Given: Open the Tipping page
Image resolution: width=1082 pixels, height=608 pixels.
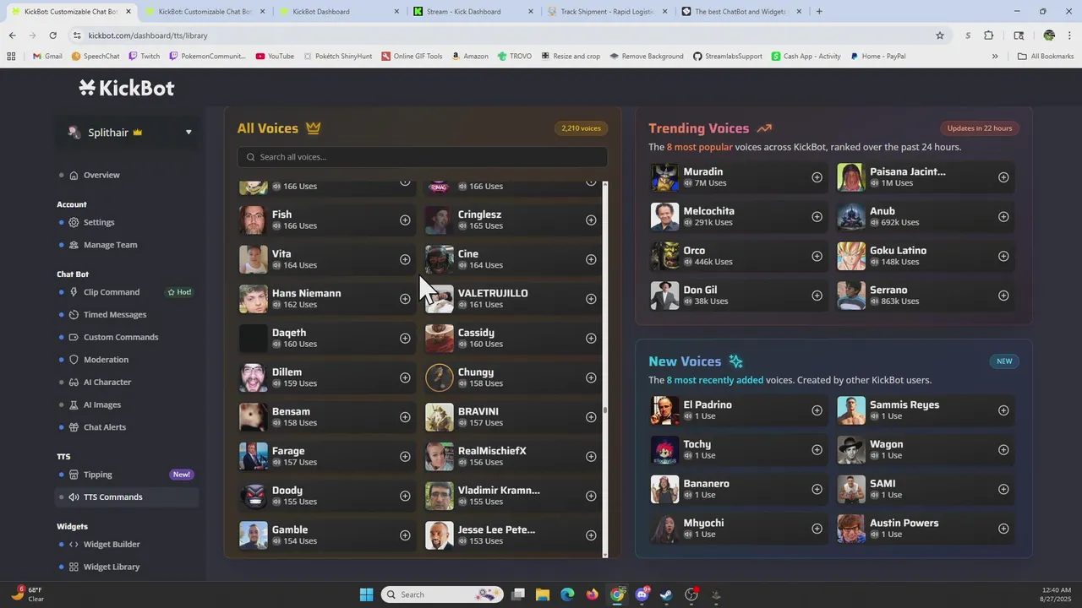Looking at the screenshot, I should tap(98, 475).
